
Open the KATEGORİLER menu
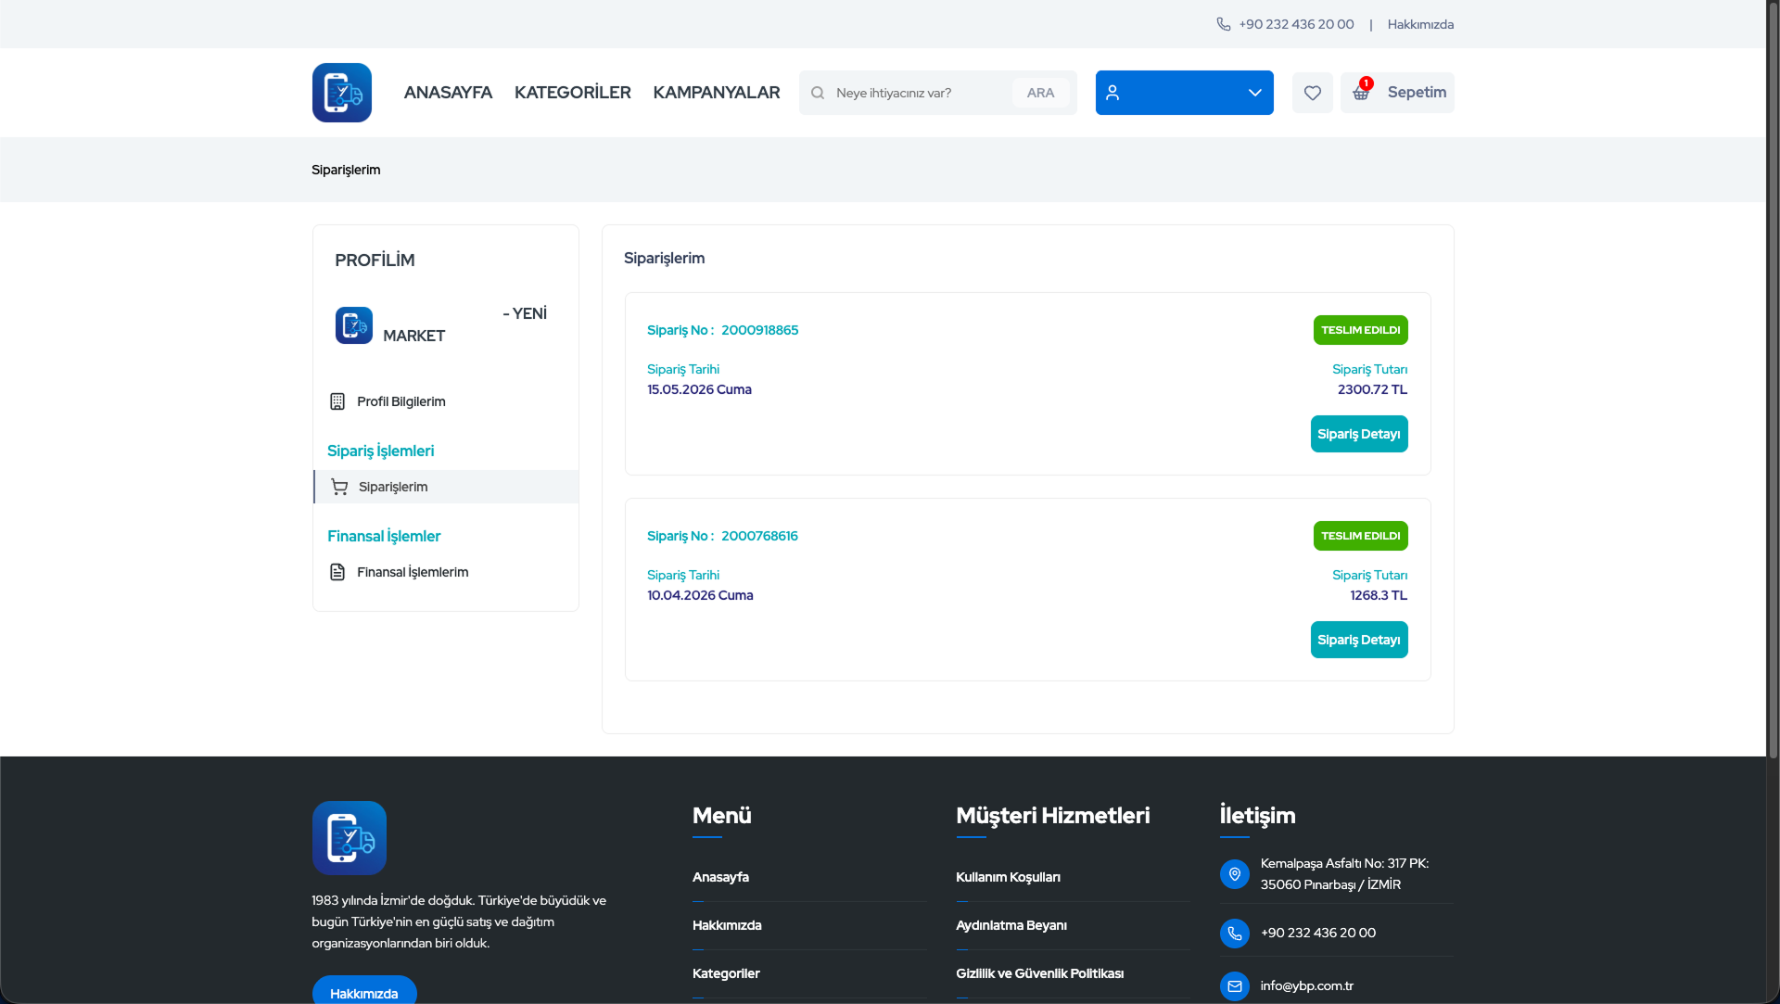[x=573, y=93]
